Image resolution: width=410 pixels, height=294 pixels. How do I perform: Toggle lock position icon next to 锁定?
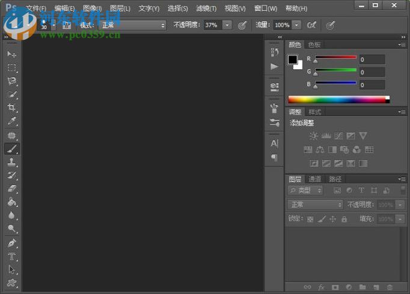coord(332,219)
